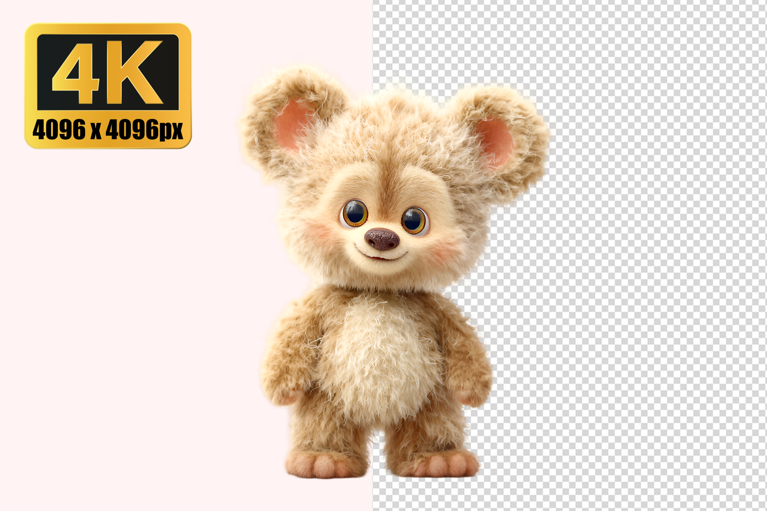Click the bear's smiling mouth
This screenshot has width=767, height=511.
point(381,257)
